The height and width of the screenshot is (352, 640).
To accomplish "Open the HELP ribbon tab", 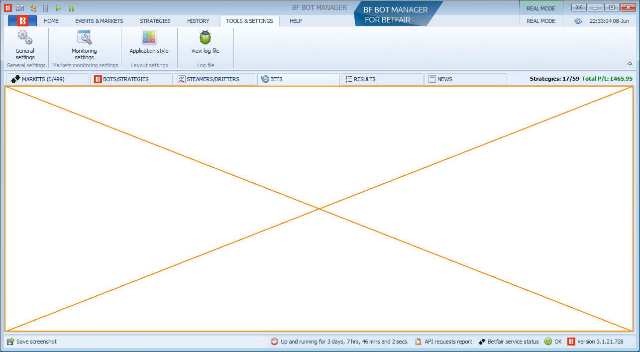I will tap(296, 21).
